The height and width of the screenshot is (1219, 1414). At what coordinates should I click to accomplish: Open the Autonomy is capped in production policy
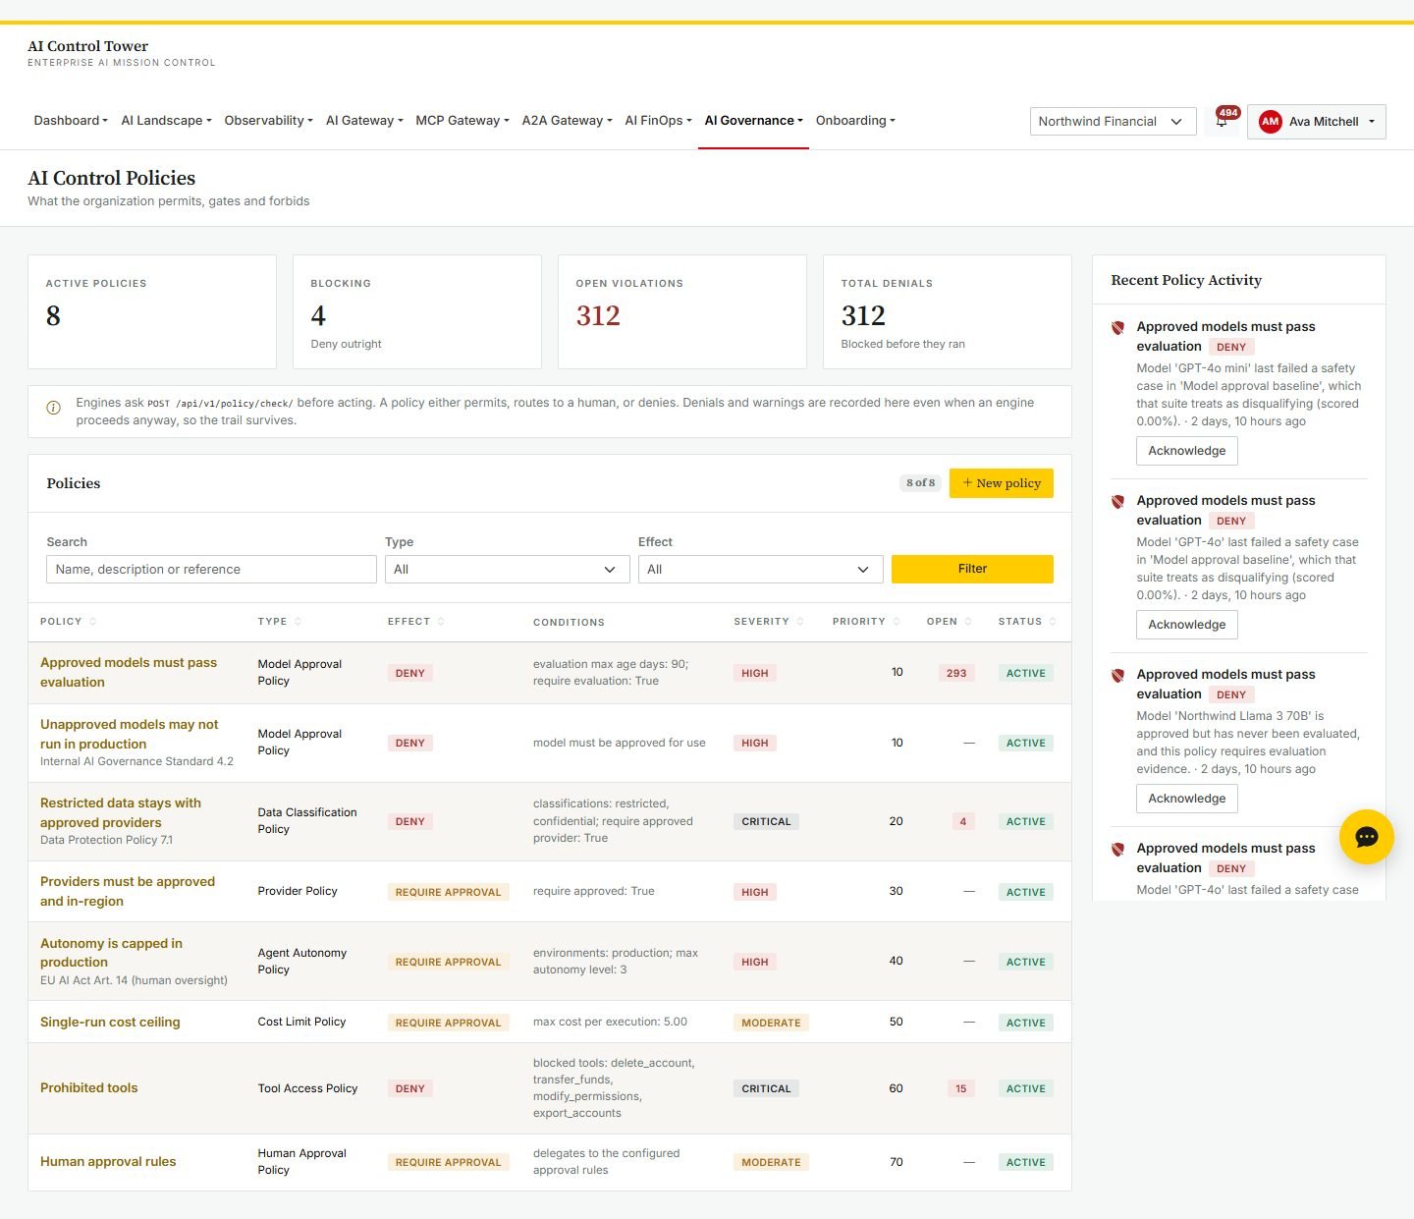[111, 953]
